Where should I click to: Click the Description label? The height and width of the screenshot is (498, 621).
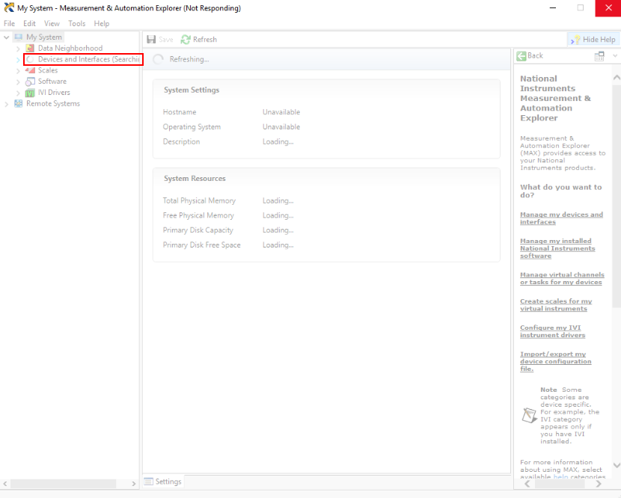click(x=181, y=142)
